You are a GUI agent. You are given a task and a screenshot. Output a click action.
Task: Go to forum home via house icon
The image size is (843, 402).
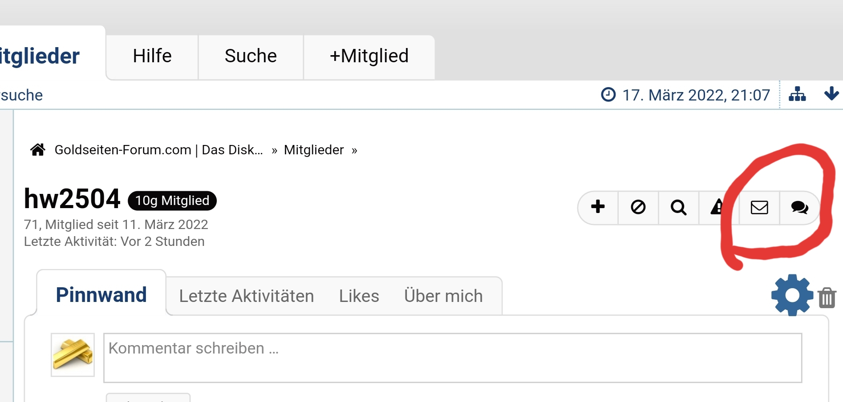tap(38, 150)
